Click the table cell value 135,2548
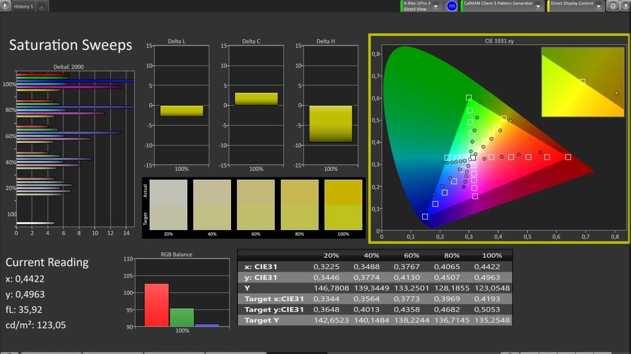This screenshot has width=631, height=354. [x=492, y=320]
